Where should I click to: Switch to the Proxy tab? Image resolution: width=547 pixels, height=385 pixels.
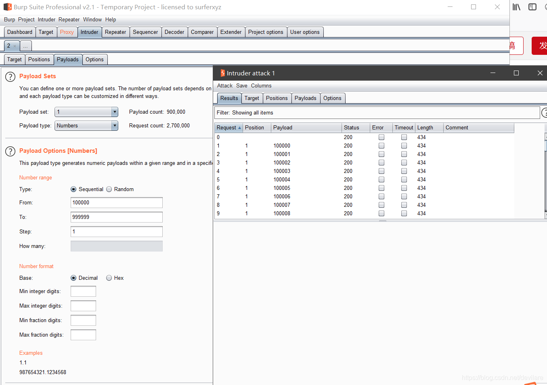pyautogui.click(x=67, y=32)
